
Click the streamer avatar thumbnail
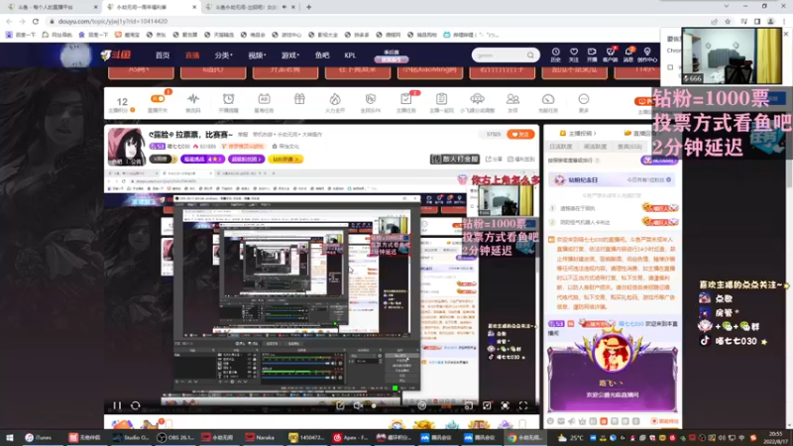tap(126, 147)
